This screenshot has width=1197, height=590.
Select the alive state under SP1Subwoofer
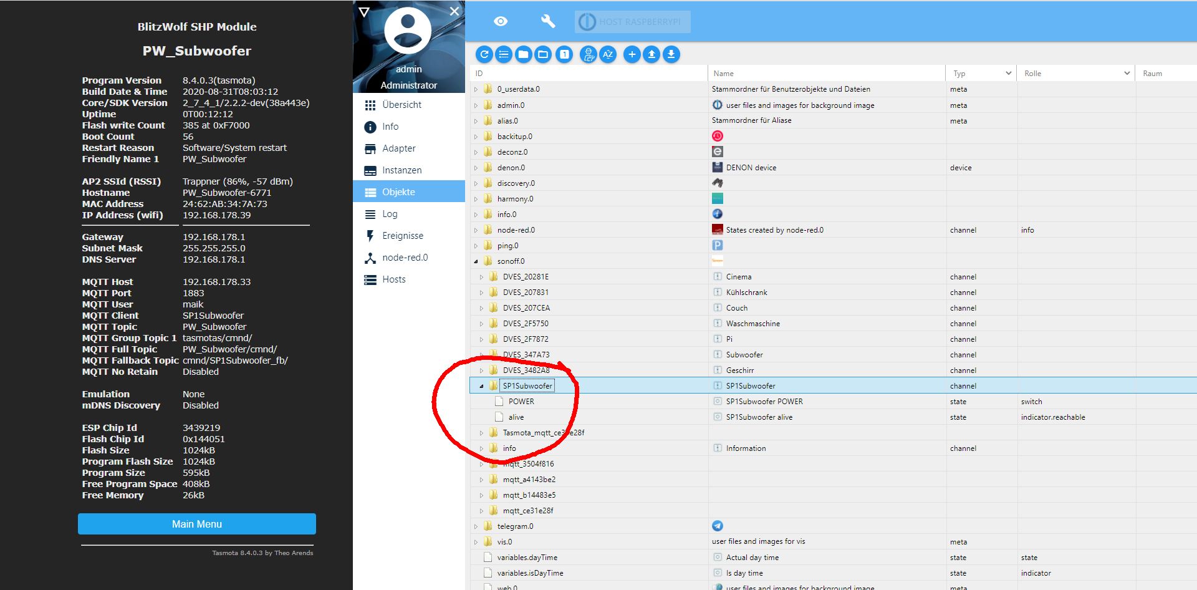click(516, 417)
